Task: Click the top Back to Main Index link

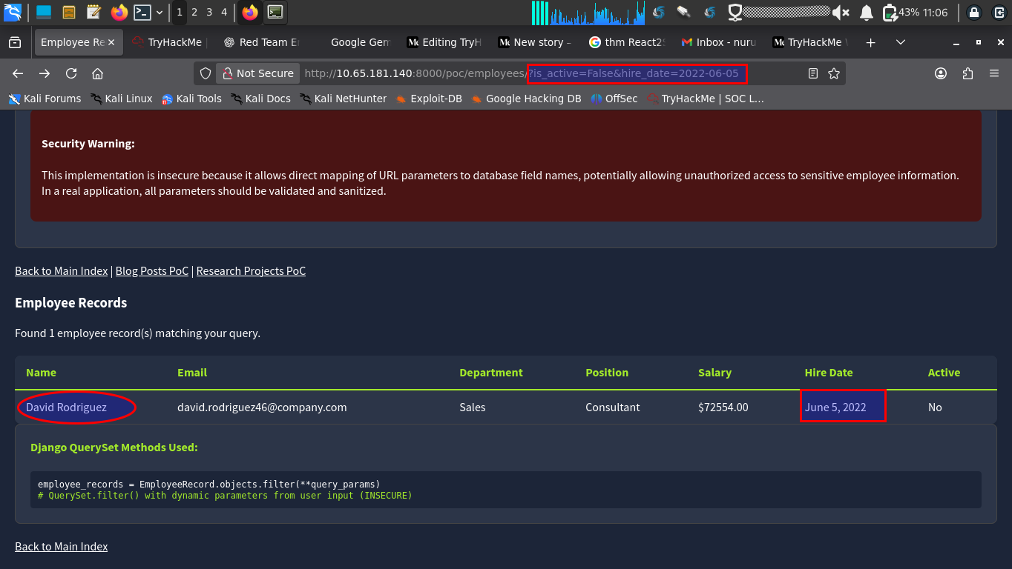Action: (x=62, y=271)
